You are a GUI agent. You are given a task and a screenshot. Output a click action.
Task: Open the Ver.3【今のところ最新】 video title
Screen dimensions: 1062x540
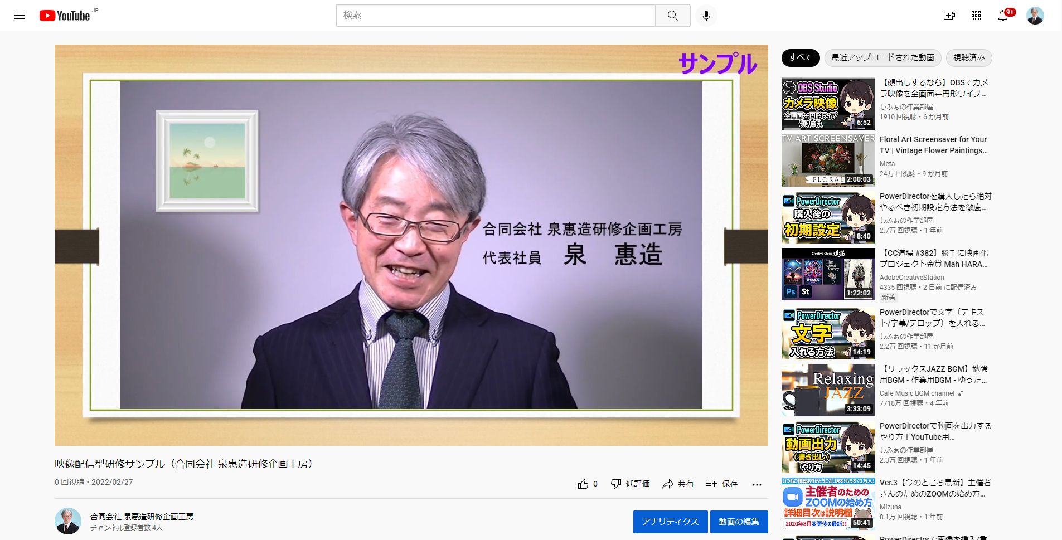click(935, 488)
